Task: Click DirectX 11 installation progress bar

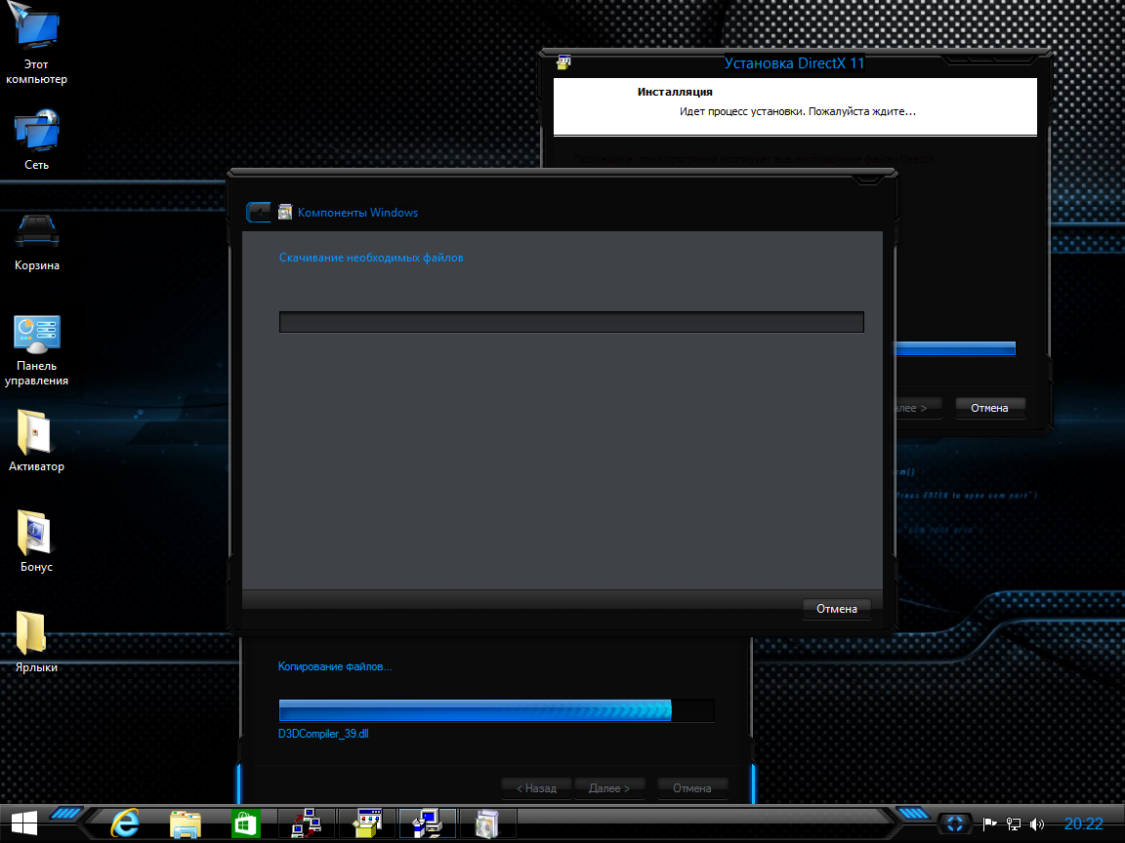Action: click(956, 348)
